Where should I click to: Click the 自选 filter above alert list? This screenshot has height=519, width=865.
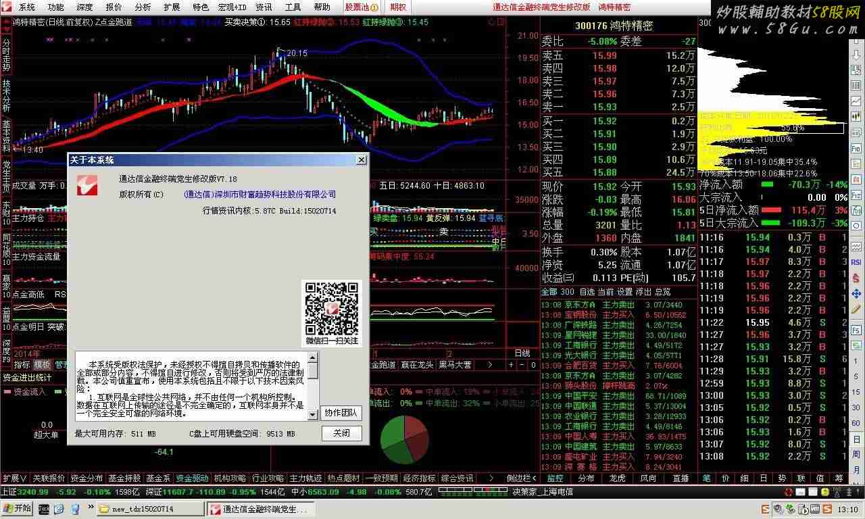[x=587, y=292]
